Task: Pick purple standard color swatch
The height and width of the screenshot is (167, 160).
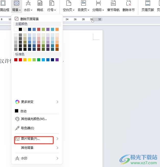Action: [57, 60]
